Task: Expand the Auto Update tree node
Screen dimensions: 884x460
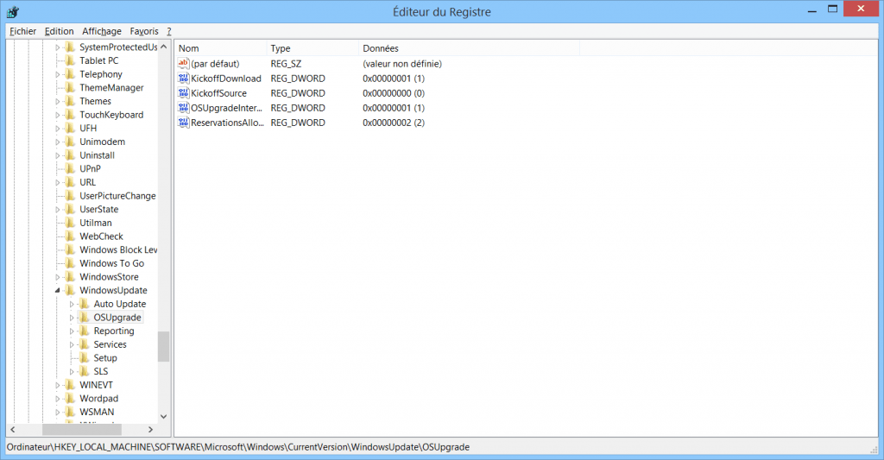Action: click(x=72, y=304)
